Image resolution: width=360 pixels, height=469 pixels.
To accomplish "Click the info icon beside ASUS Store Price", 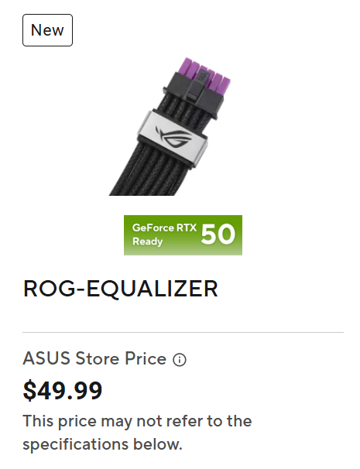I will (x=180, y=360).
